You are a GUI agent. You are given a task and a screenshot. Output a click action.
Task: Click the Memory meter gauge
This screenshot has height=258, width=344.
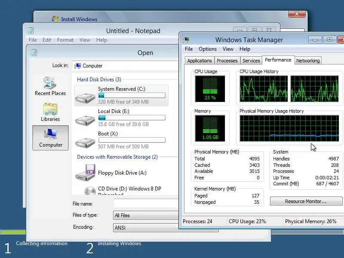(x=210, y=128)
